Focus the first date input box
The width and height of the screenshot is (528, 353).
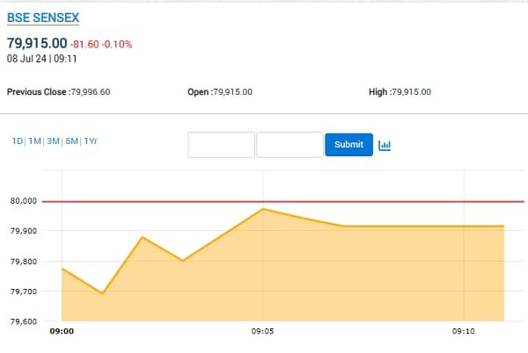click(x=221, y=145)
